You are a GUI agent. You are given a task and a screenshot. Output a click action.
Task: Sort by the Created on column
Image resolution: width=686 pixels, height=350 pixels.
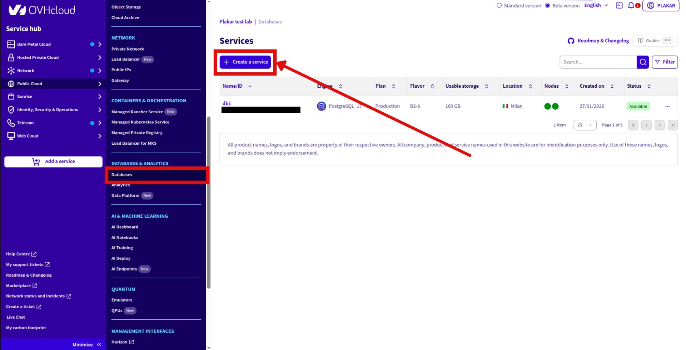(597, 86)
